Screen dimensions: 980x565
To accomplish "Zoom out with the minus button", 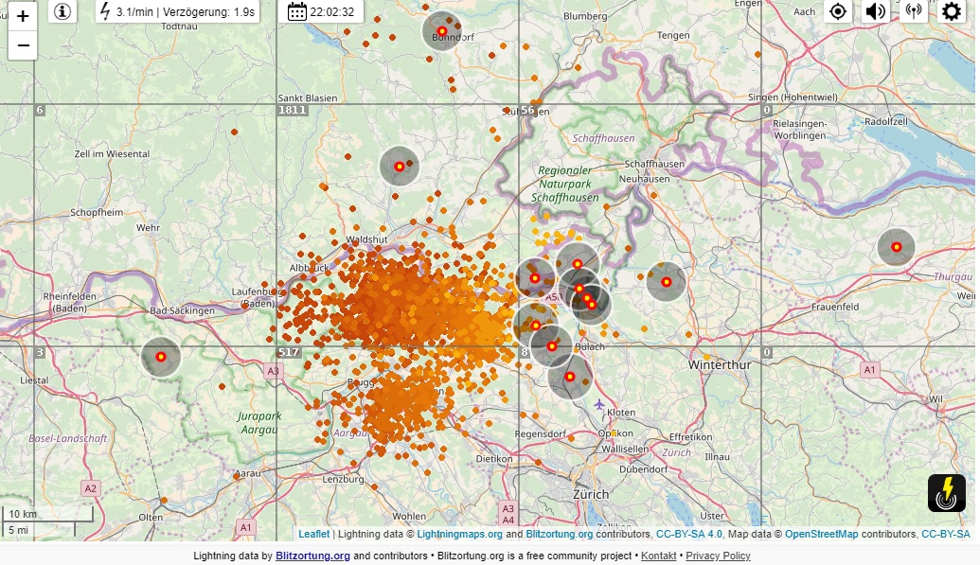I will (x=23, y=44).
